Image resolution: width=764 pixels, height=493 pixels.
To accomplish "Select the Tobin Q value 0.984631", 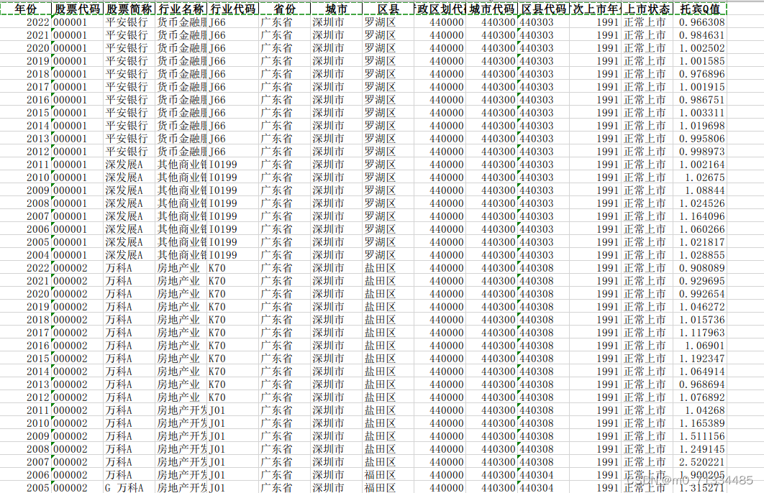I will (x=700, y=35).
